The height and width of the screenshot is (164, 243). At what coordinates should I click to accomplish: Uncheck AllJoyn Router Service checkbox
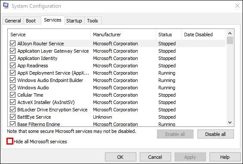[13, 44]
